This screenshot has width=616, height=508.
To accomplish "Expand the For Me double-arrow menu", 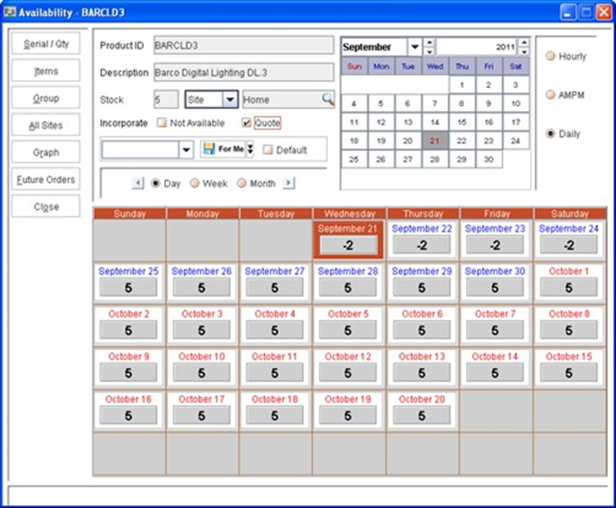I will click(250, 149).
